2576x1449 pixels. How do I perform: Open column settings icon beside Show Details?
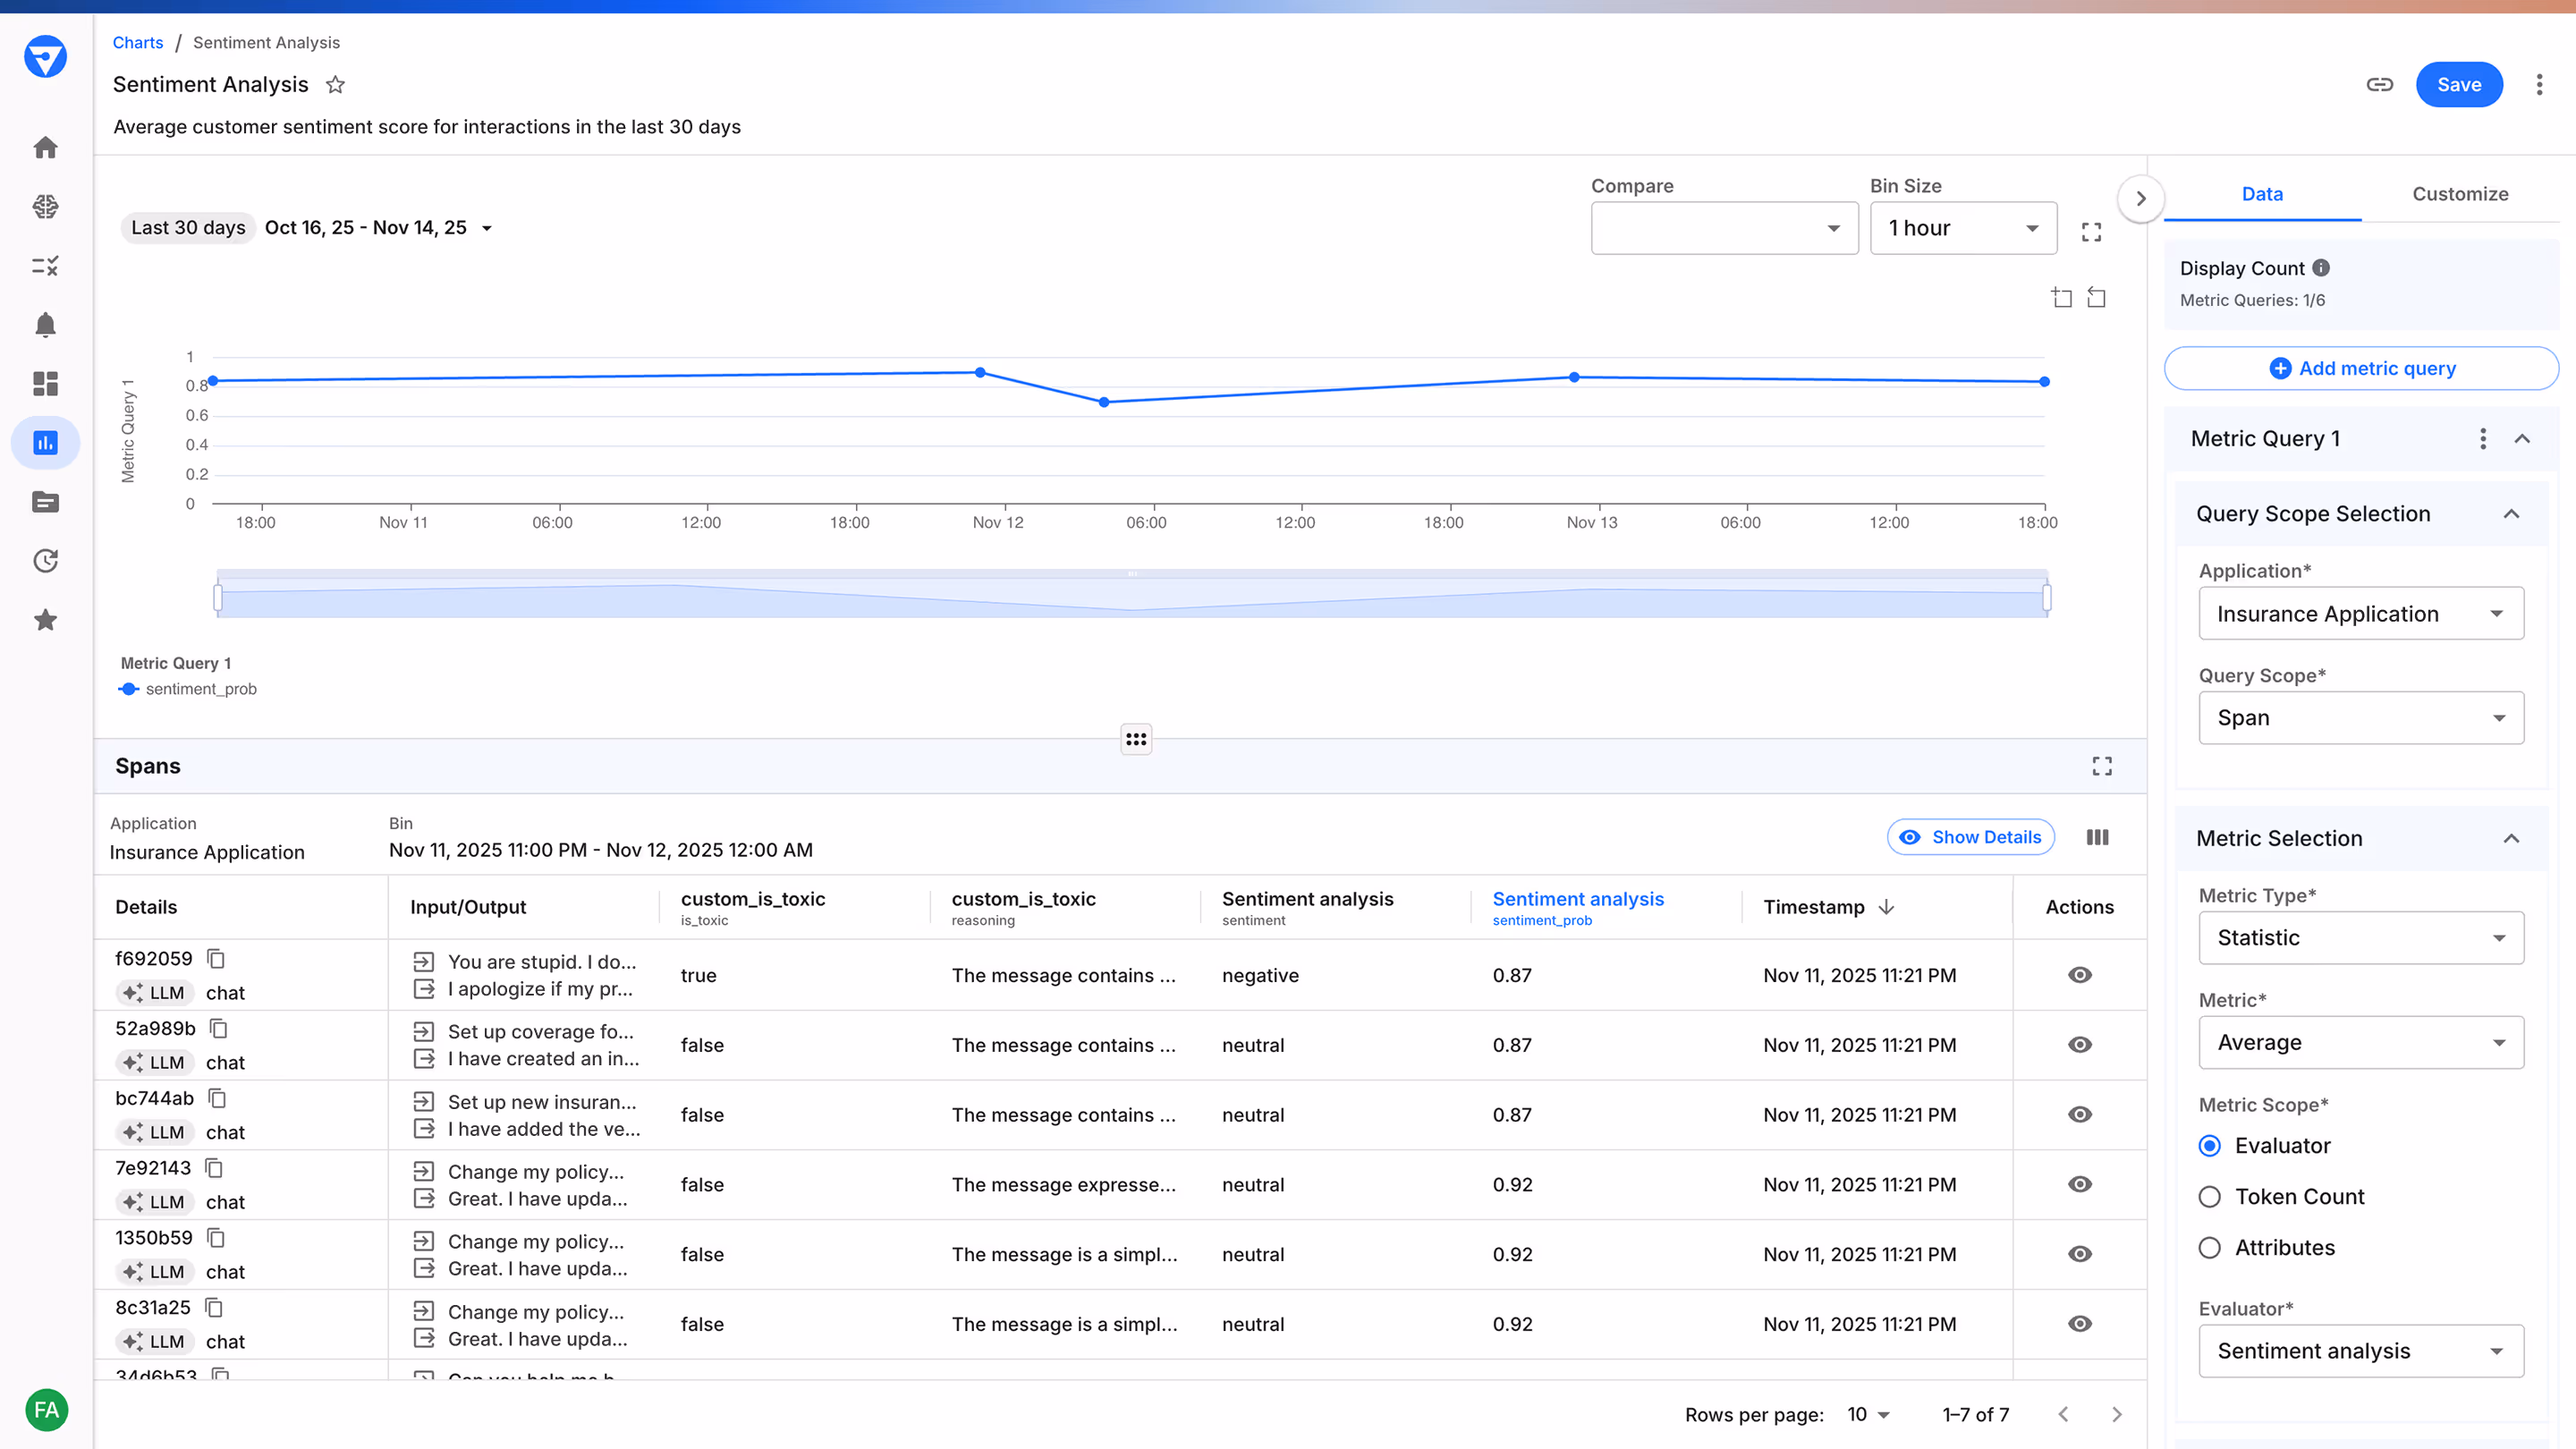2097,836
